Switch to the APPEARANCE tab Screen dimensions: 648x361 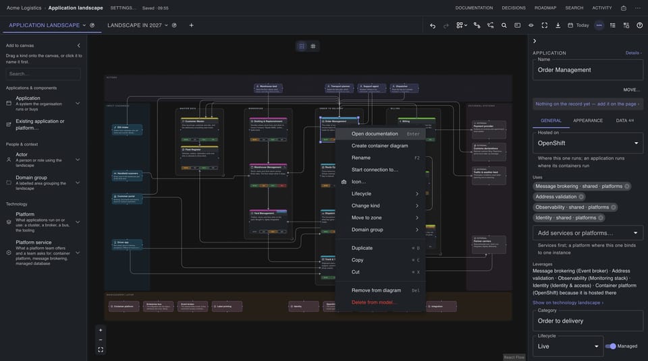click(588, 121)
